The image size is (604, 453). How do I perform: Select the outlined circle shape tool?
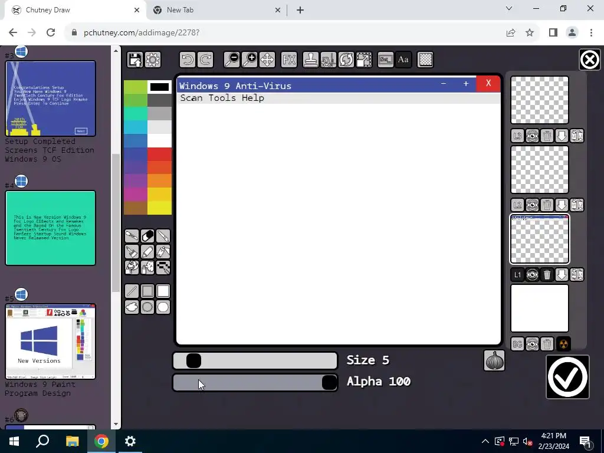(x=147, y=307)
